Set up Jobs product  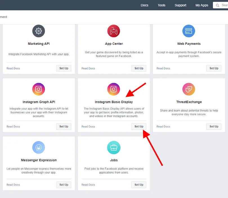[x=139, y=184]
